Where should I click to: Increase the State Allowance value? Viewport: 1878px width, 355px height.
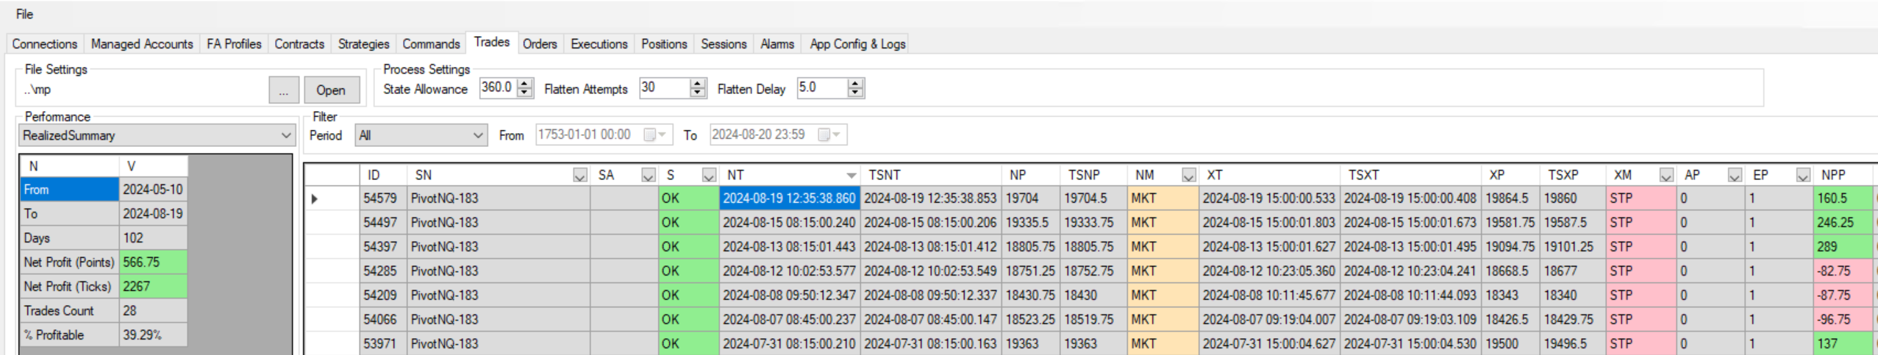point(524,84)
